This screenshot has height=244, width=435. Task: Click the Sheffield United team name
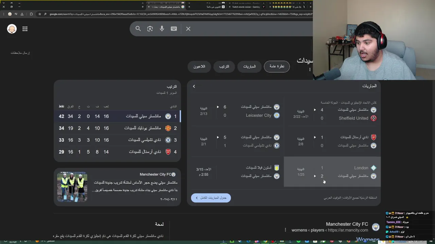pos(353,118)
